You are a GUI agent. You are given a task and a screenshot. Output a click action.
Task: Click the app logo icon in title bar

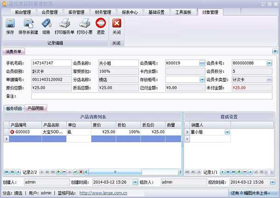pos(4,4)
